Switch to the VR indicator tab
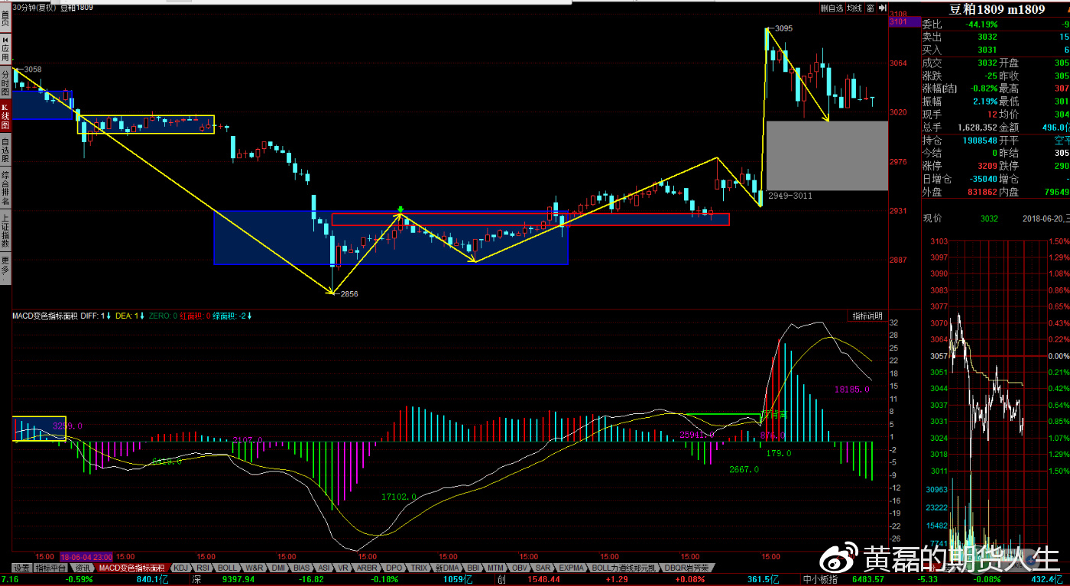The height and width of the screenshot is (586, 1070). point(344,568)
